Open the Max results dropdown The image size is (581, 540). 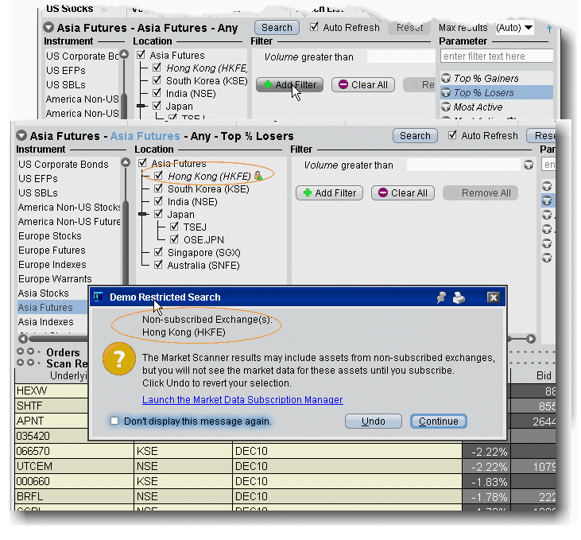click(528, 28)
